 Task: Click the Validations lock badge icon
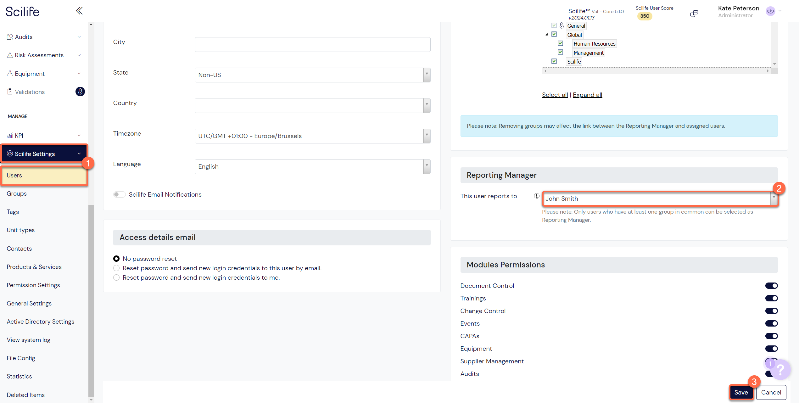click(x=80, y=92)
